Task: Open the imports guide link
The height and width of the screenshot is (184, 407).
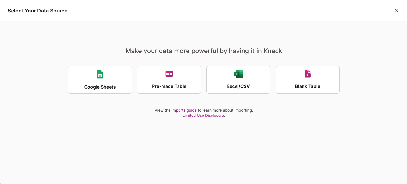Action: pos(184,110)
